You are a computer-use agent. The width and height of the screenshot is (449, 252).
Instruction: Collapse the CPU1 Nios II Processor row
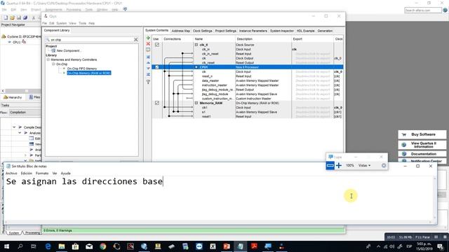[x=196, y=67]
